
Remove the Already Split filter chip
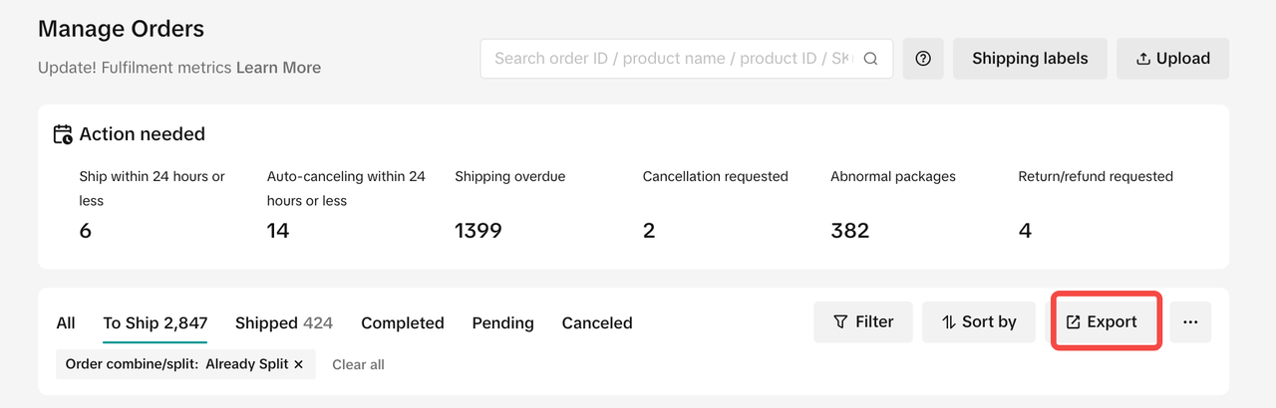(298, 364)
